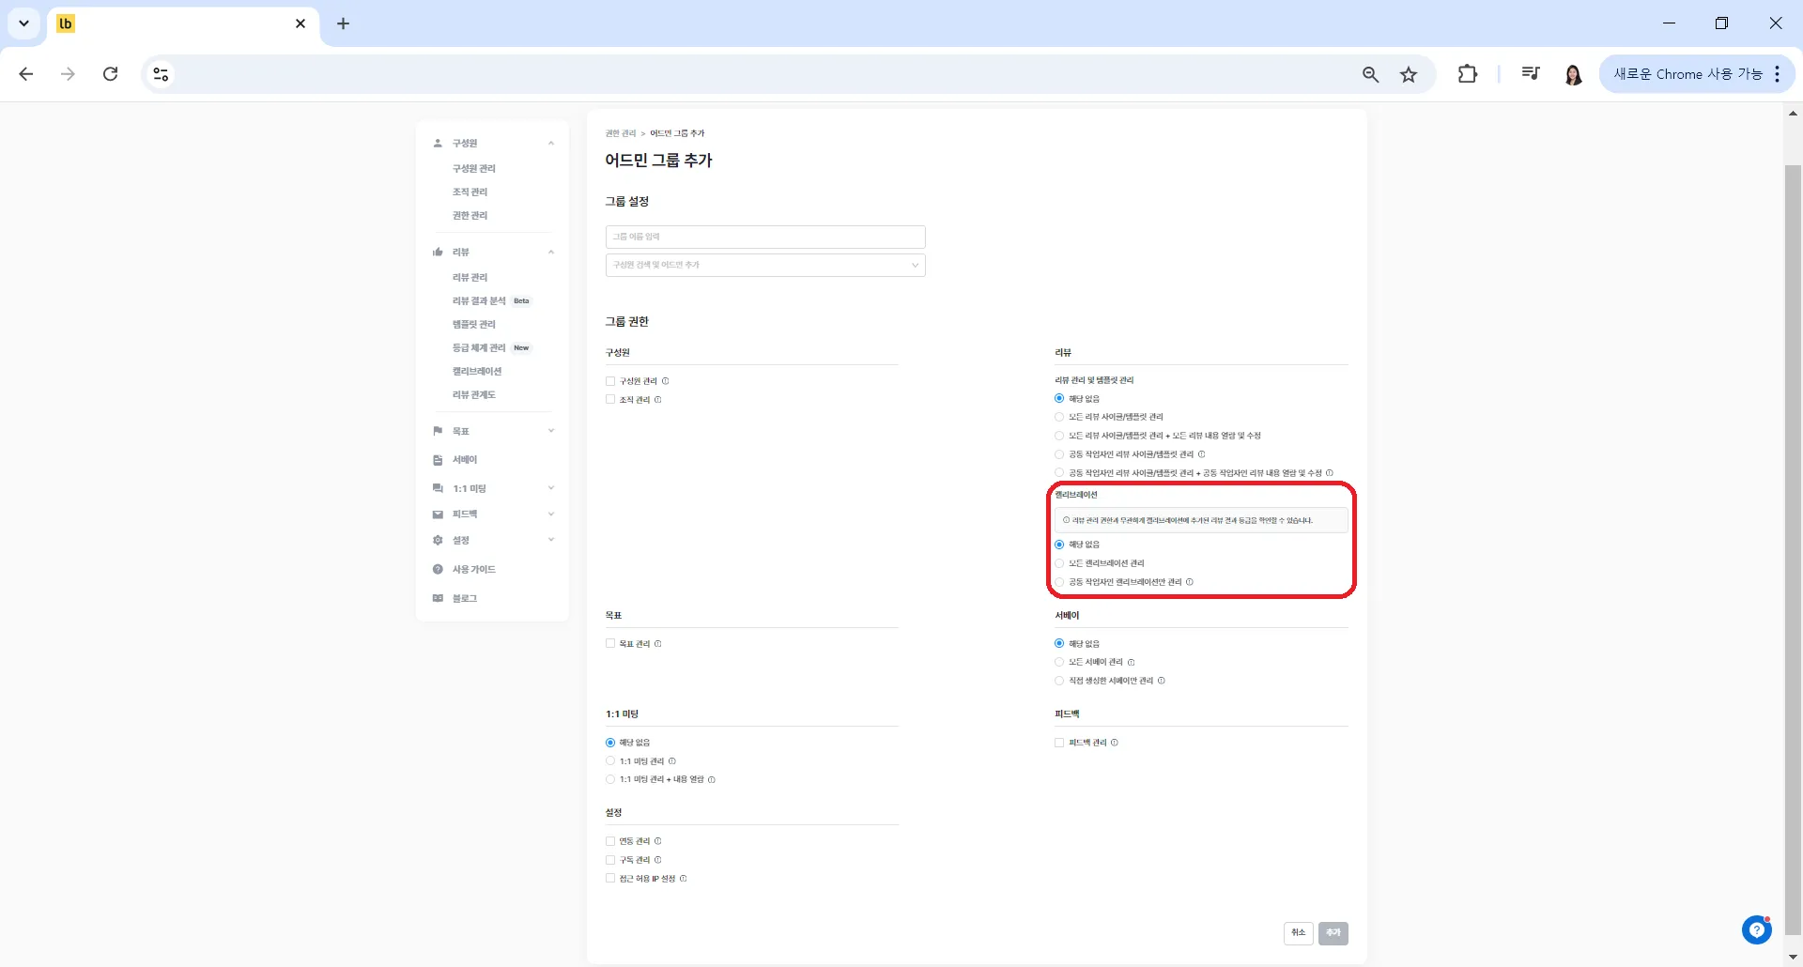Image resolution: width=1803 pixels, height=967 pixels.
Task: Click the 목표 flag icon in sidebar
Action: pyautogui.click(x=438, y=431)
